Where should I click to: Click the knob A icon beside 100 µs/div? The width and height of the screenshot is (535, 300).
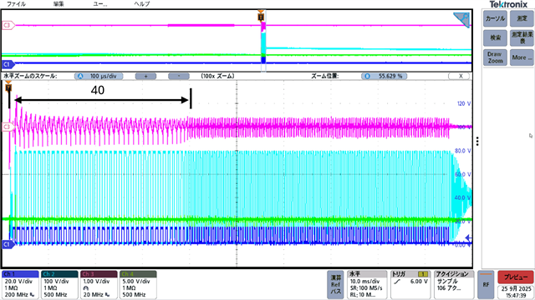80,76
